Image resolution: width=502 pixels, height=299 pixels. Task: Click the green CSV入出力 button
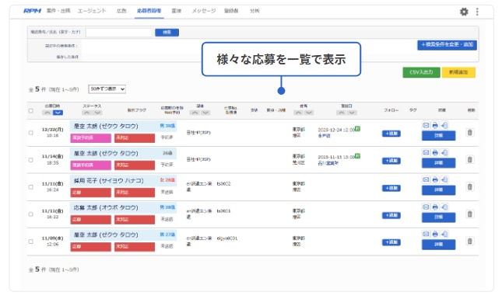click(x=421, y=72)
